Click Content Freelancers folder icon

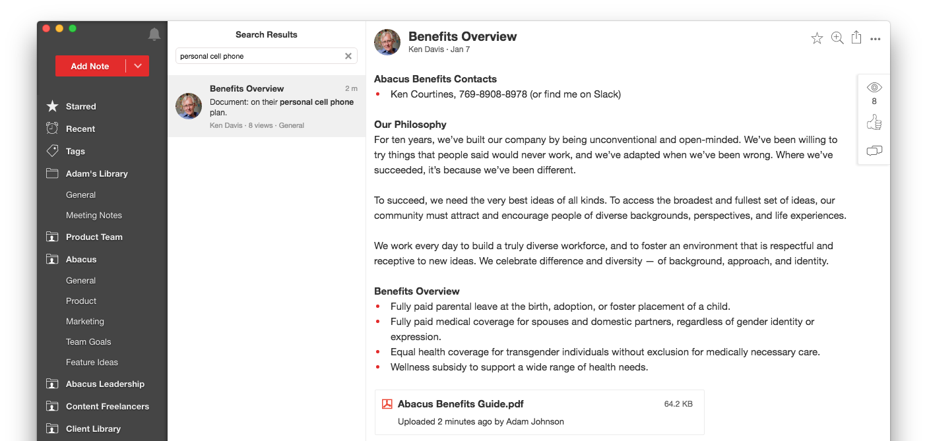click(x=52, y=406)
